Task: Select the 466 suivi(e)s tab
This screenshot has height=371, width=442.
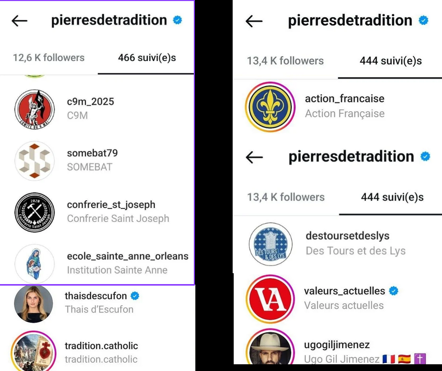Action: 147,58
